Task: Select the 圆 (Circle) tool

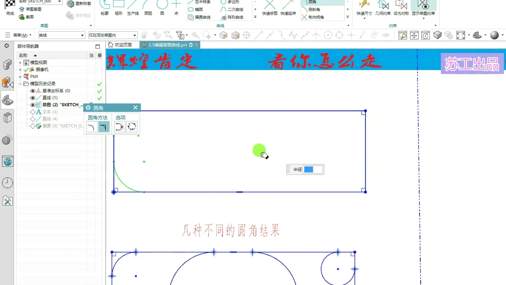Action: point(162,8)
